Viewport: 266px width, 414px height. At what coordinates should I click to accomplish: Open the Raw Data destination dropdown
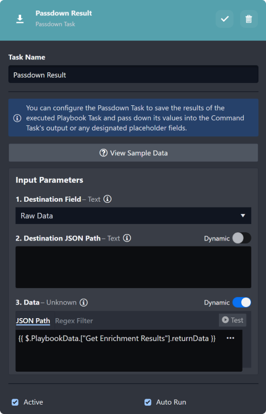[133, 216]
